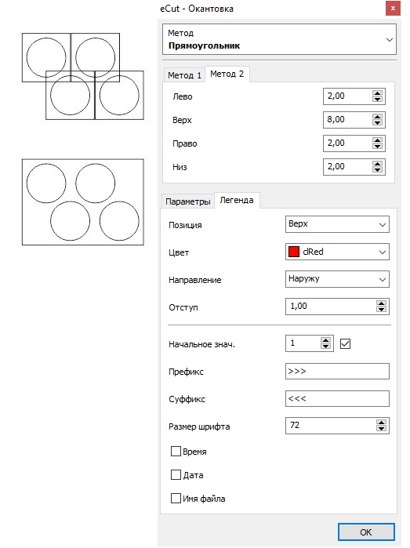Open the Направление dropdown
The height and width of the screenshot is (548, 410).
[337, 279]
